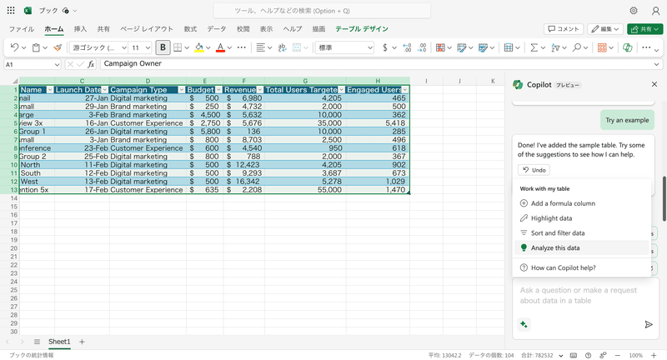The height and width of the screenshot is (360, 667).
Task: Click the green 共有 share button
Action: coord(644,29)
